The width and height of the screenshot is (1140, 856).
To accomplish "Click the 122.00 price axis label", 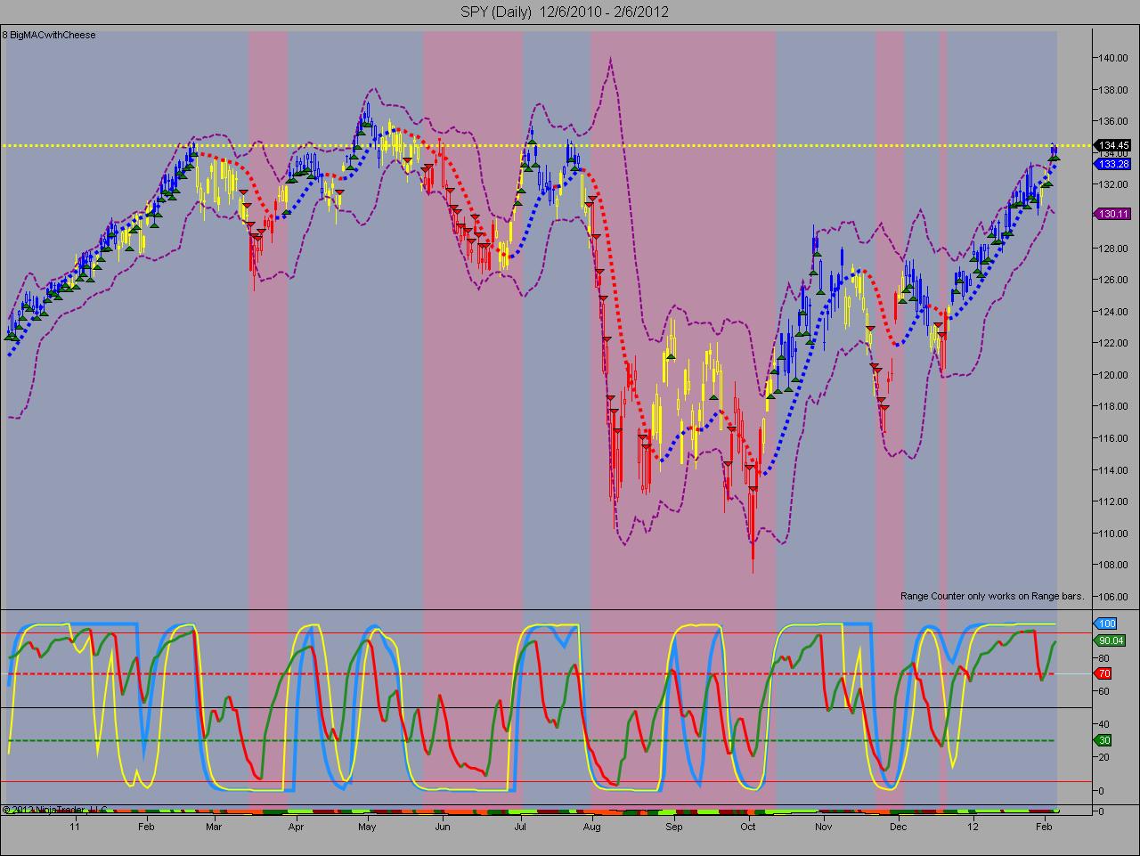I will (x=1114, y=343).
